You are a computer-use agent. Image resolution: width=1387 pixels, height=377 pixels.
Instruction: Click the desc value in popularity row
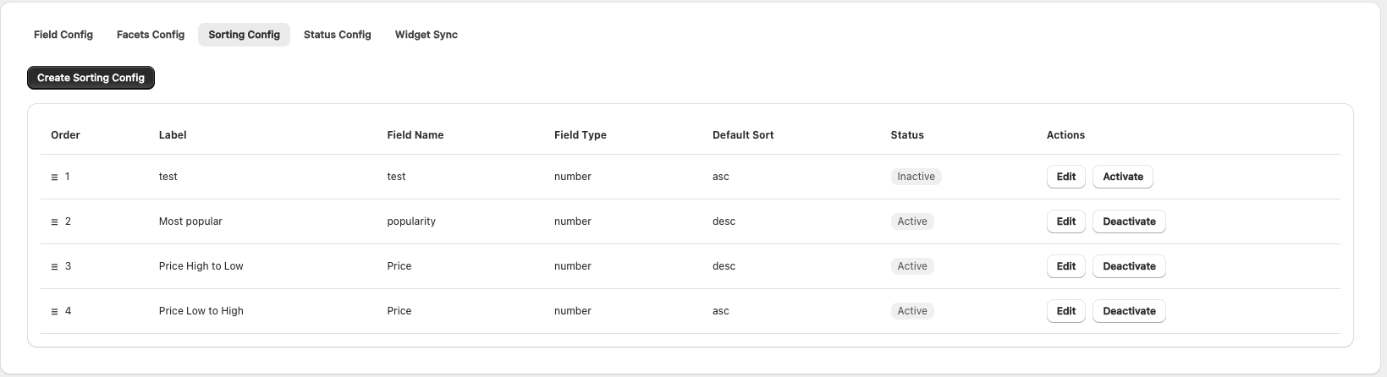[x=724, y=221]
